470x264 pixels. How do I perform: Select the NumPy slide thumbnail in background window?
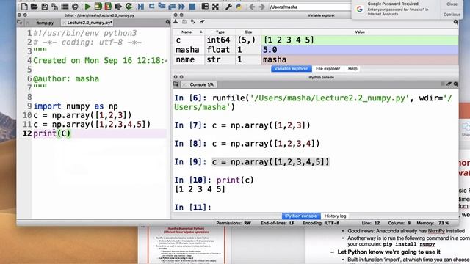186,245
